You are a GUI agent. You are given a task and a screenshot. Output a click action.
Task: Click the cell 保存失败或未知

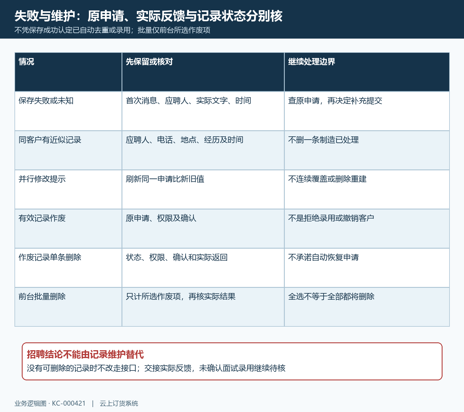tap(68, 111)
